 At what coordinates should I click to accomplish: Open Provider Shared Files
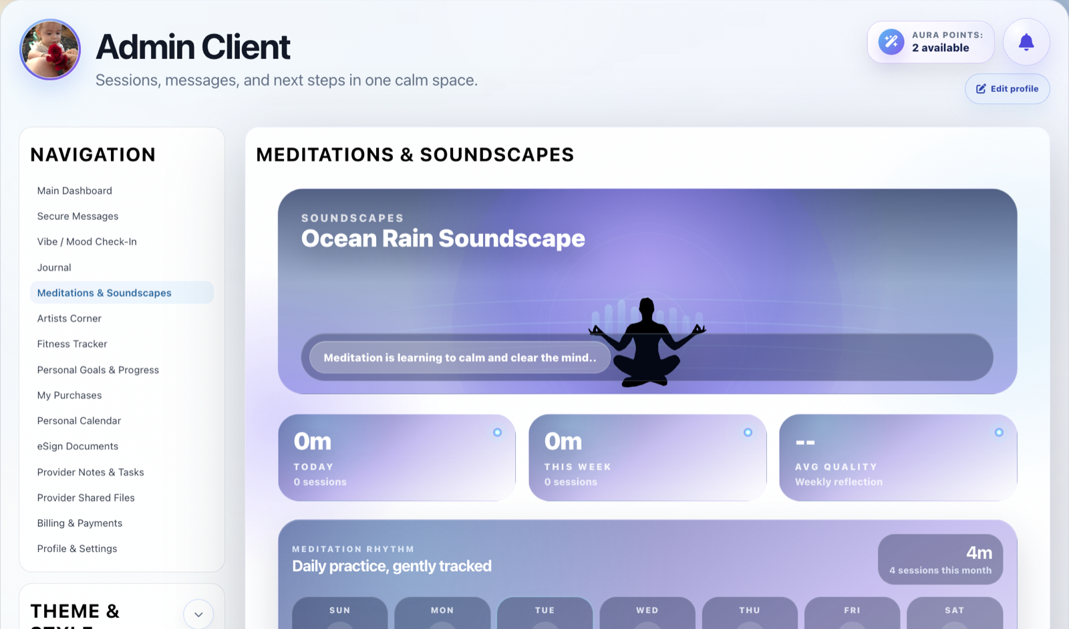point(122,497)
